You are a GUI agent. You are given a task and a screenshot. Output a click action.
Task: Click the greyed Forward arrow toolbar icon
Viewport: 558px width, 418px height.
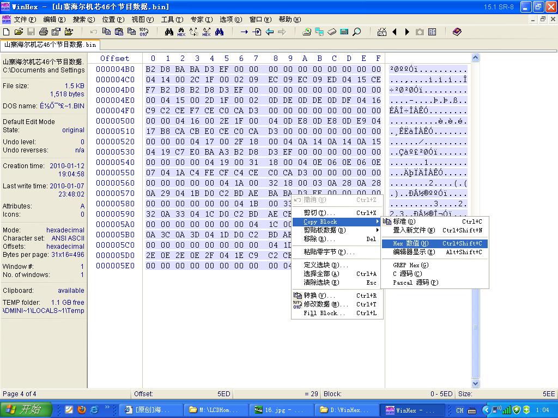pyautogui.click(x=282, y=32)
